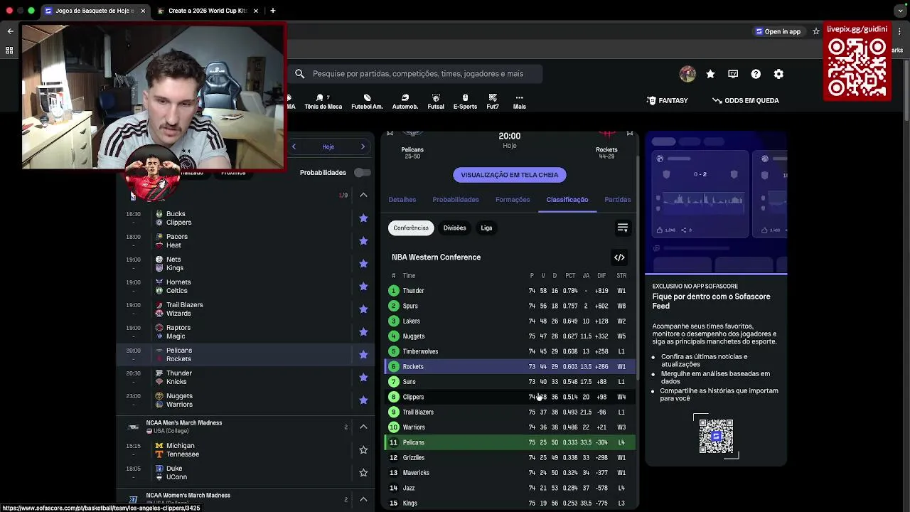Viewport: 910px width, 512px height.
Task: Unfavorite the Raptors vs Magic game
Action: pyautogui.click(x=363, y=332)
